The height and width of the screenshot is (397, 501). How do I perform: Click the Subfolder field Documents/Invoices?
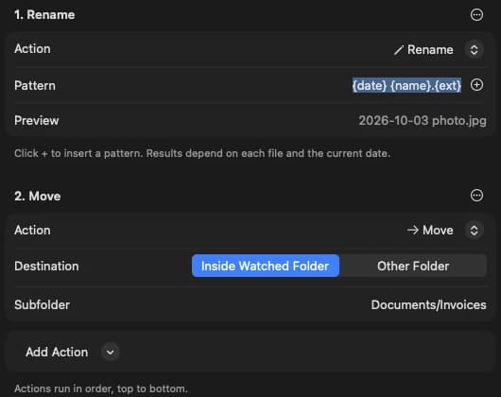tap(428, 305)
